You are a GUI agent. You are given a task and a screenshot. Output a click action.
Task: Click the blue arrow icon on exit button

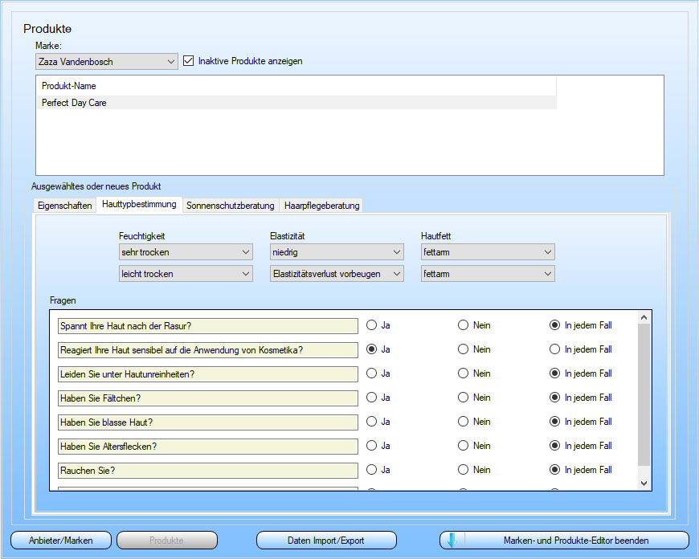coord(452,541)
